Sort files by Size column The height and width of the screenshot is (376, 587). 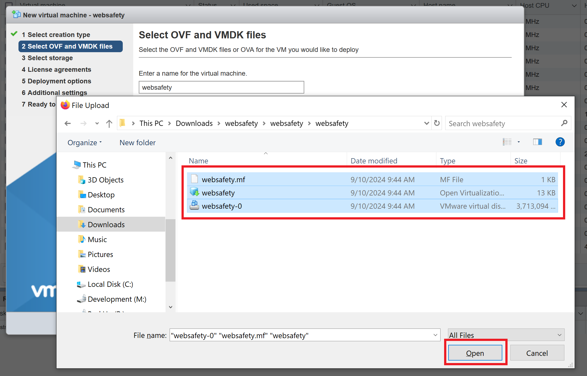click(521, 161)
